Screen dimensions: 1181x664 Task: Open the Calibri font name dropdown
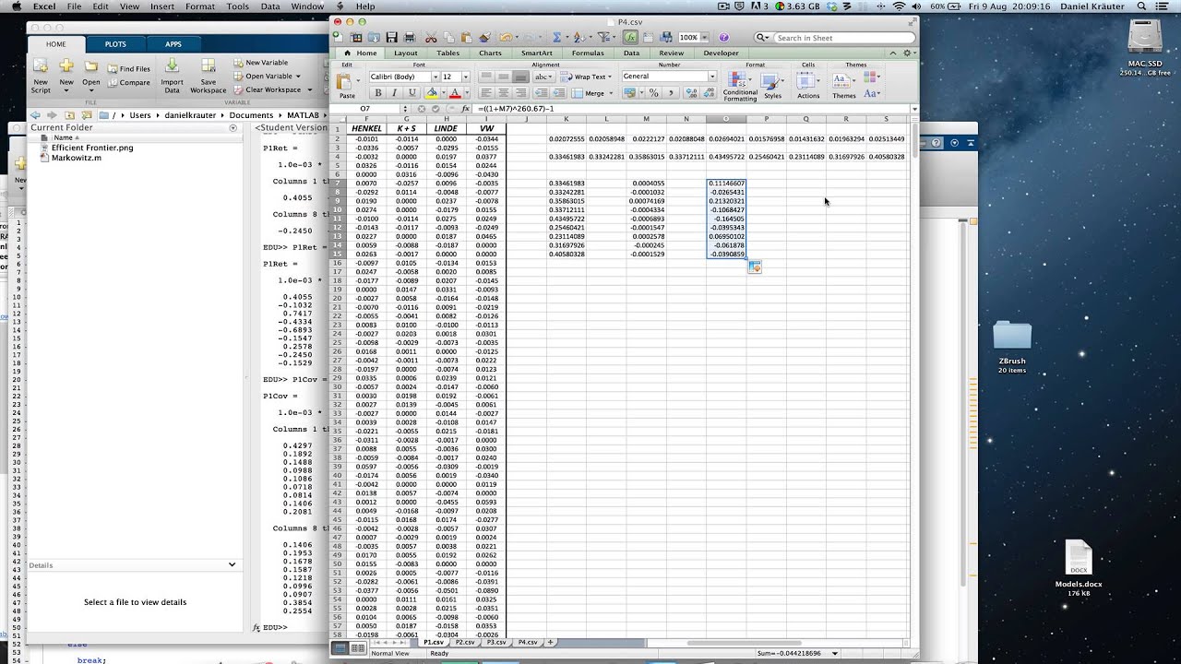click(x=435, y=77)
